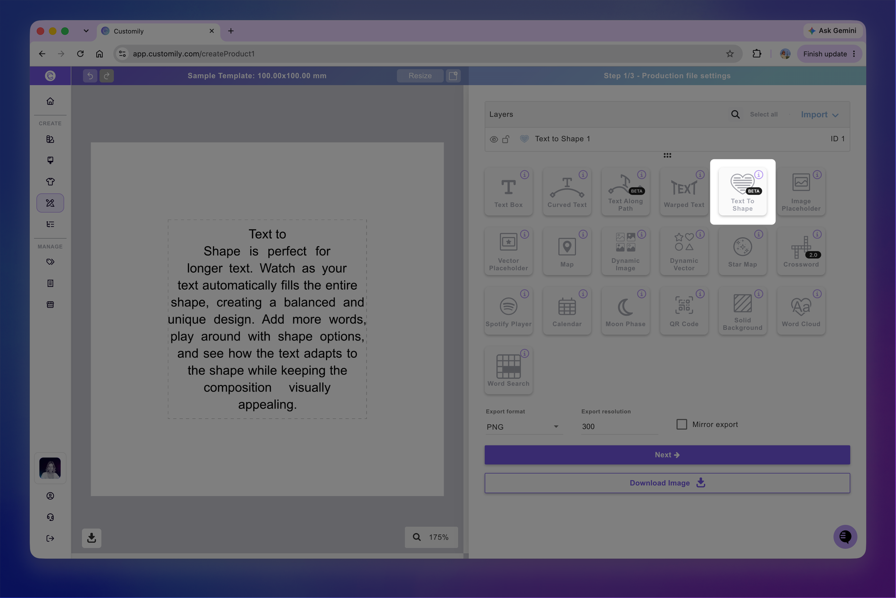
Task: Click the Next button
Action: 667,455
